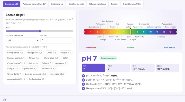
Task: Click the pOH value card
Action: pyautogui.click(x=118, y=68)
